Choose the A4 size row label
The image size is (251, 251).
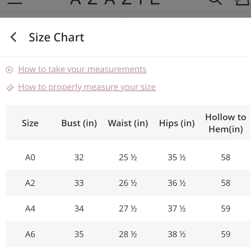(30, 209)
